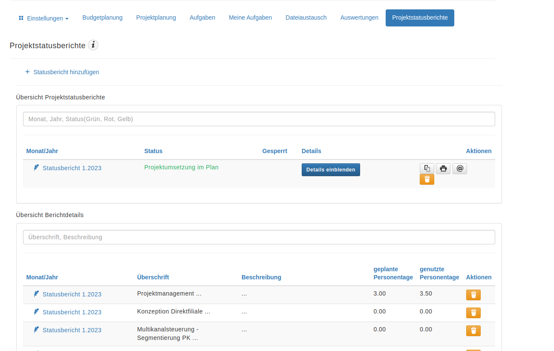Sort details by Überschrift column
The width and height of the screenshot is (554, 351).
click(153, 277)
